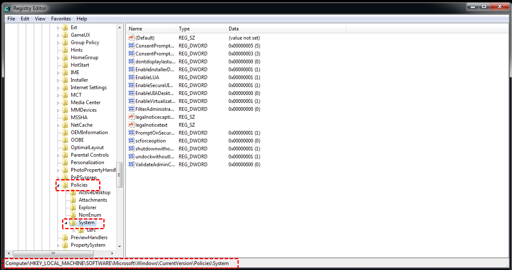The height and width of the screenshot is (270, 512).
Task: Expand the Internet Settings tree node
Action: [58, 87]
